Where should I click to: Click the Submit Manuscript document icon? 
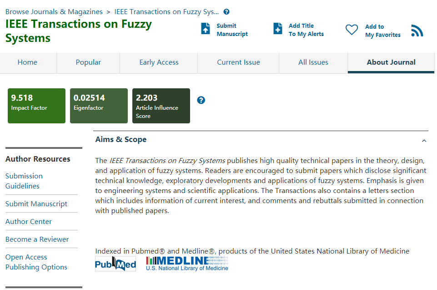tap(206, 29)
